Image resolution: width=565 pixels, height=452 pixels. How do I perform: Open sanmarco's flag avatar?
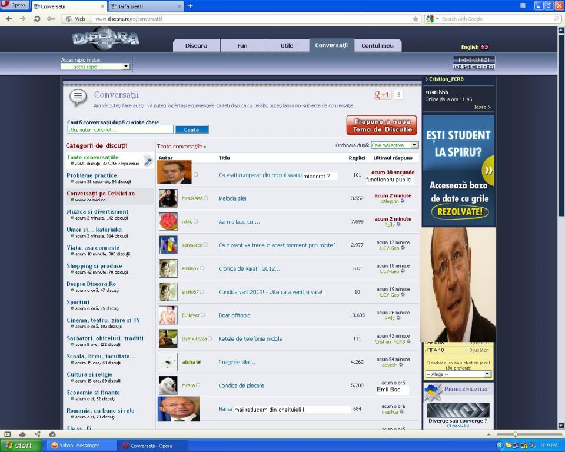tap(168, 245)
